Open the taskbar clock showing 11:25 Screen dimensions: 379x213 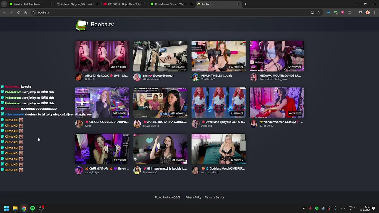(365, 208)
